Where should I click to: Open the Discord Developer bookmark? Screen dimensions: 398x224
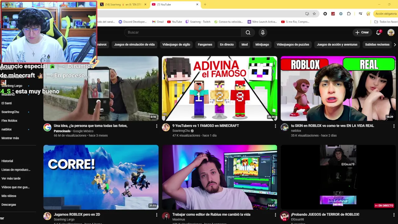133,22
